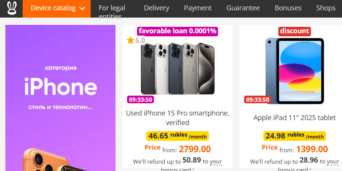Open the Bonuses page
The width and height of the screenshot is (342, 171).
(x=288, y=8)
